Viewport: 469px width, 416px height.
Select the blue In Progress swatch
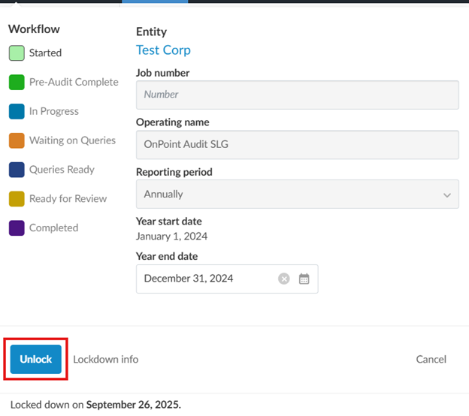pos(17,112)
